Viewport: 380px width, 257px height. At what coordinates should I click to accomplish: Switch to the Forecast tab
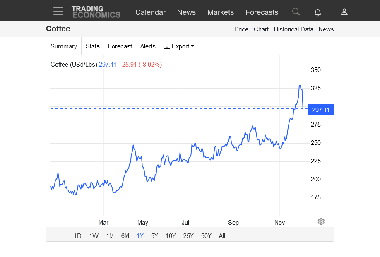[120, 46]
